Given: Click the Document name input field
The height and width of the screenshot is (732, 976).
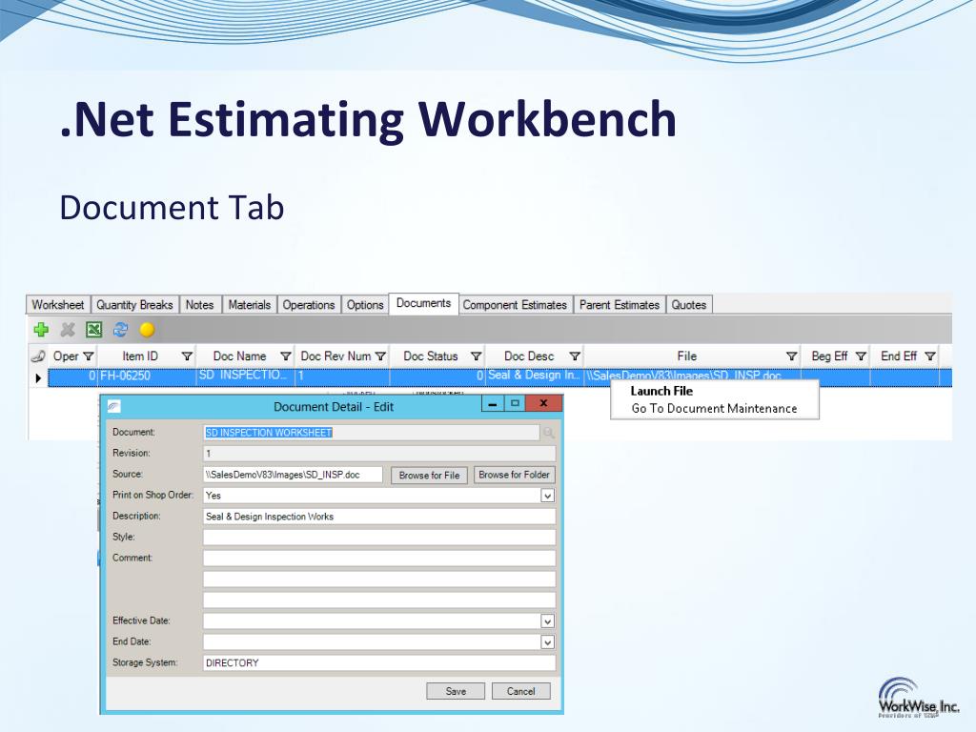Looking at the screenshot, I should 372,433.
